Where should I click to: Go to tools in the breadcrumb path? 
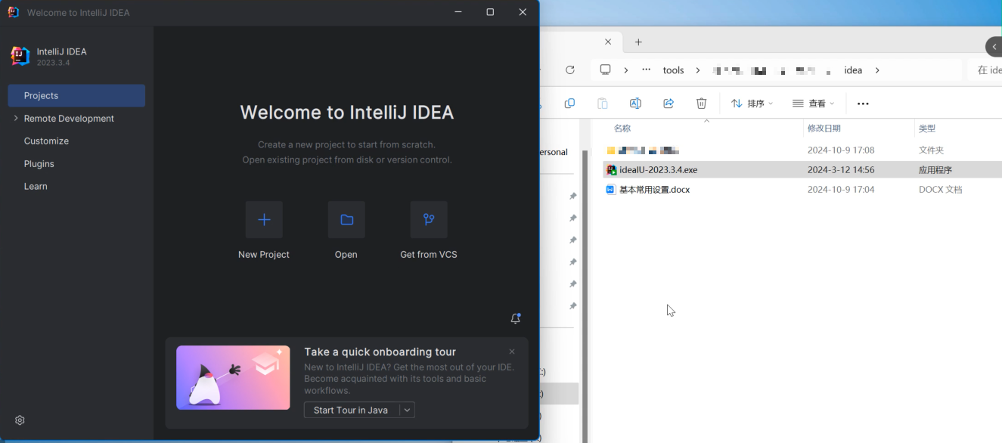673,70
